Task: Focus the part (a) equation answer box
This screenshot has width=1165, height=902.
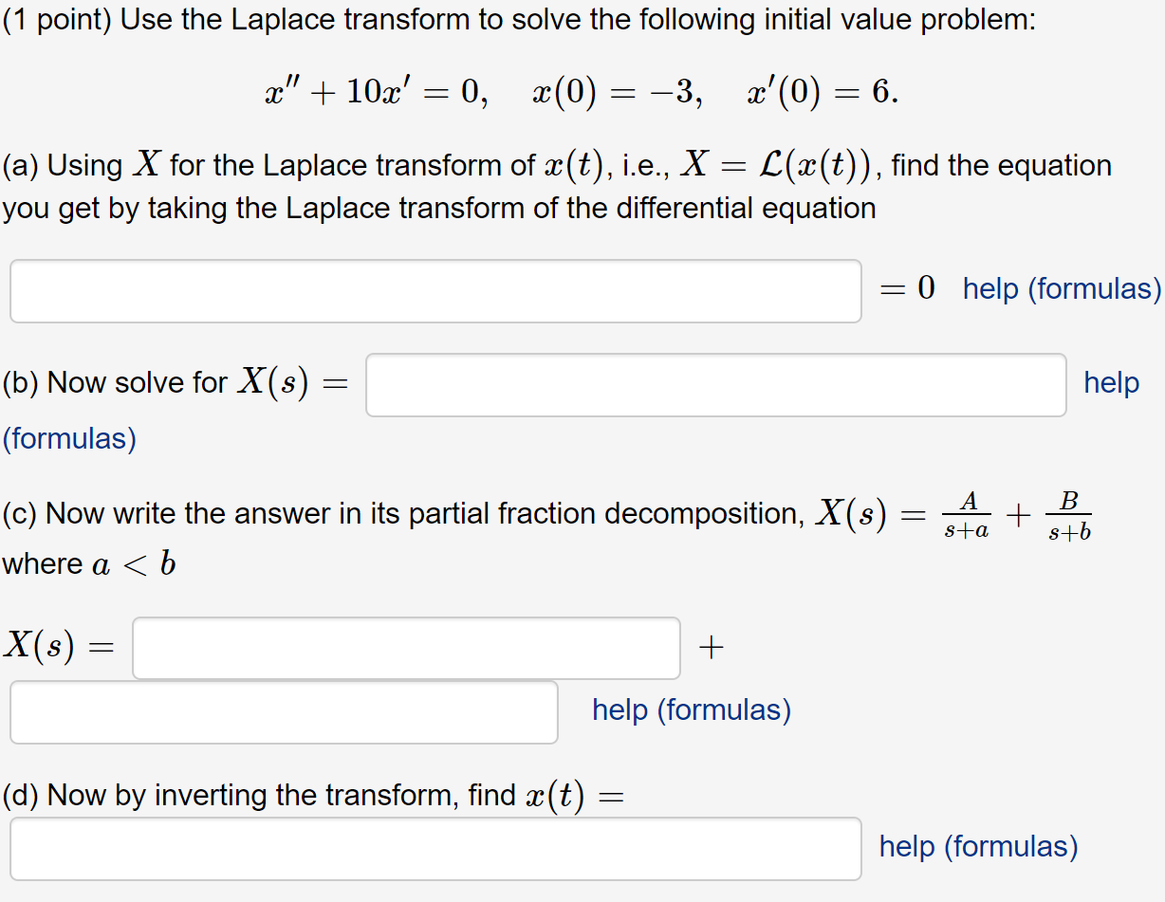Action: 435,291
